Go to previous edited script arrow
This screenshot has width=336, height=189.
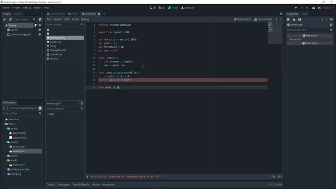pyautogui.click(x=277, y=19)
